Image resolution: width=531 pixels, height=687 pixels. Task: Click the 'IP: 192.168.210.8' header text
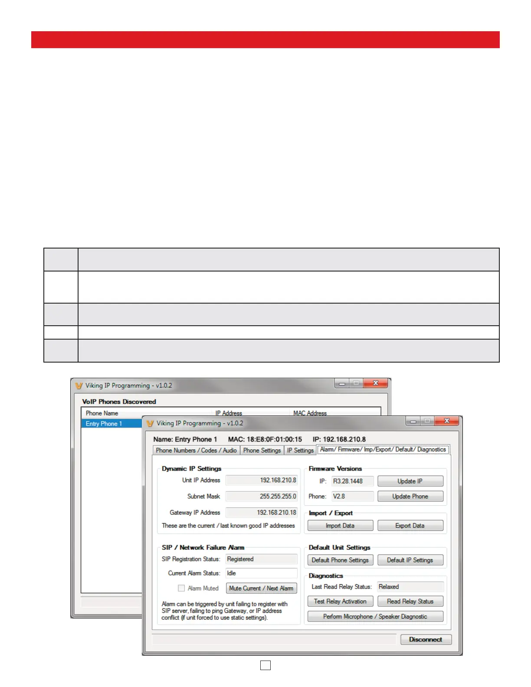tap(339, 439)
